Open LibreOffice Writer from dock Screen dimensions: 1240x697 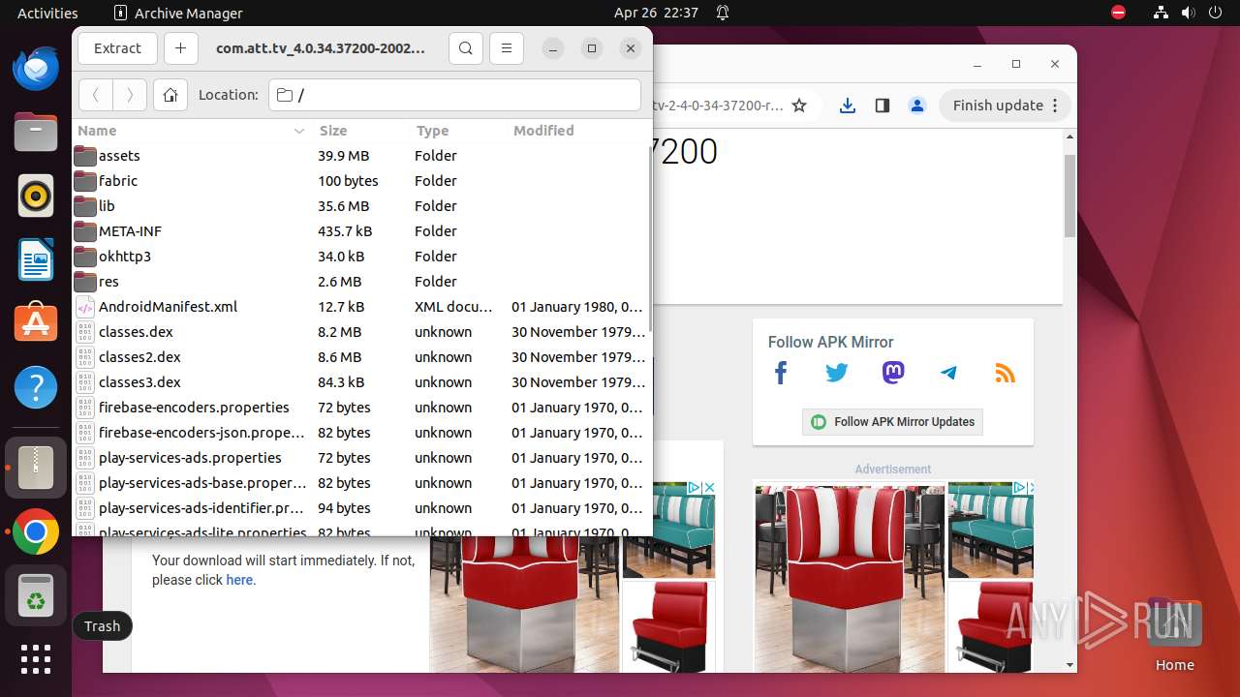tap(36, 260)
